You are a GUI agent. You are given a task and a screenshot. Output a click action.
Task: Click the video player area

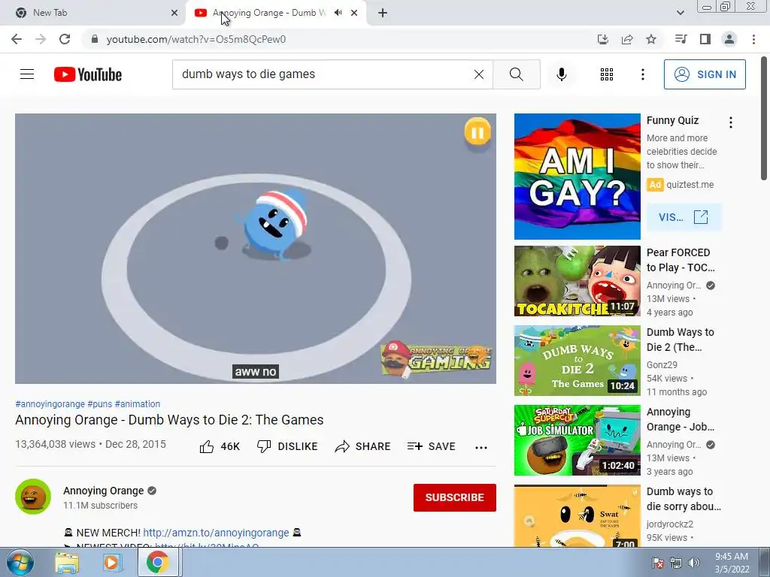pos(256,248)
